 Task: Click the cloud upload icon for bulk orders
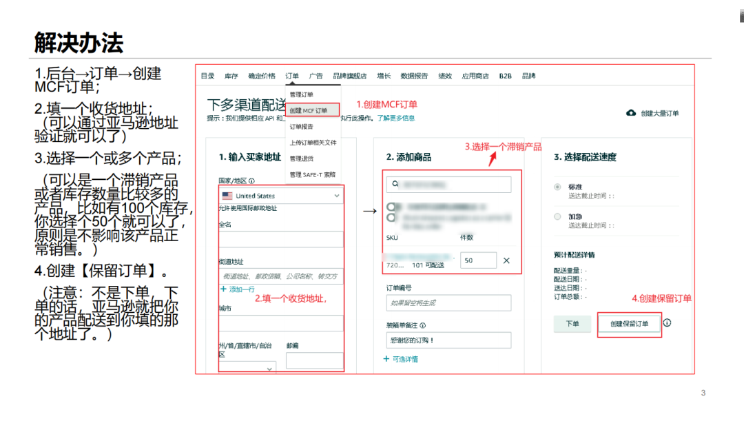click(x=630, y=113)
